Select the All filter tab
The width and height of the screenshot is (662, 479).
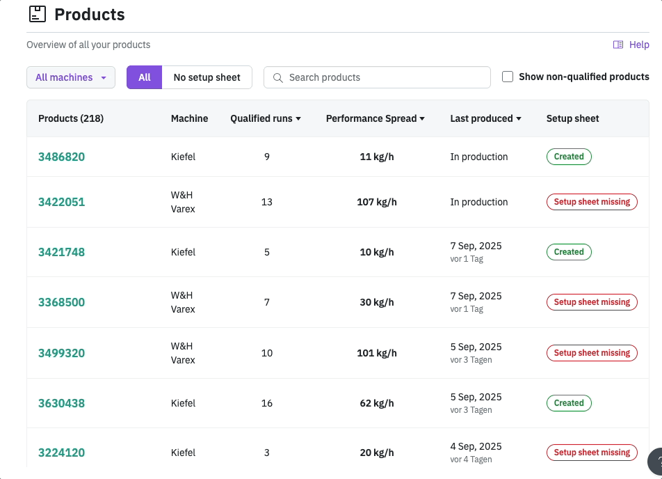(144, 77)
